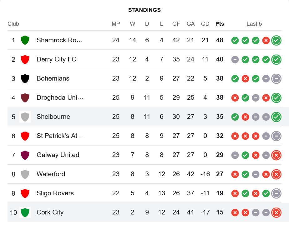Click Derry City FC red crest
Viewport: 289px width, 227px height.
coord(25,59)
